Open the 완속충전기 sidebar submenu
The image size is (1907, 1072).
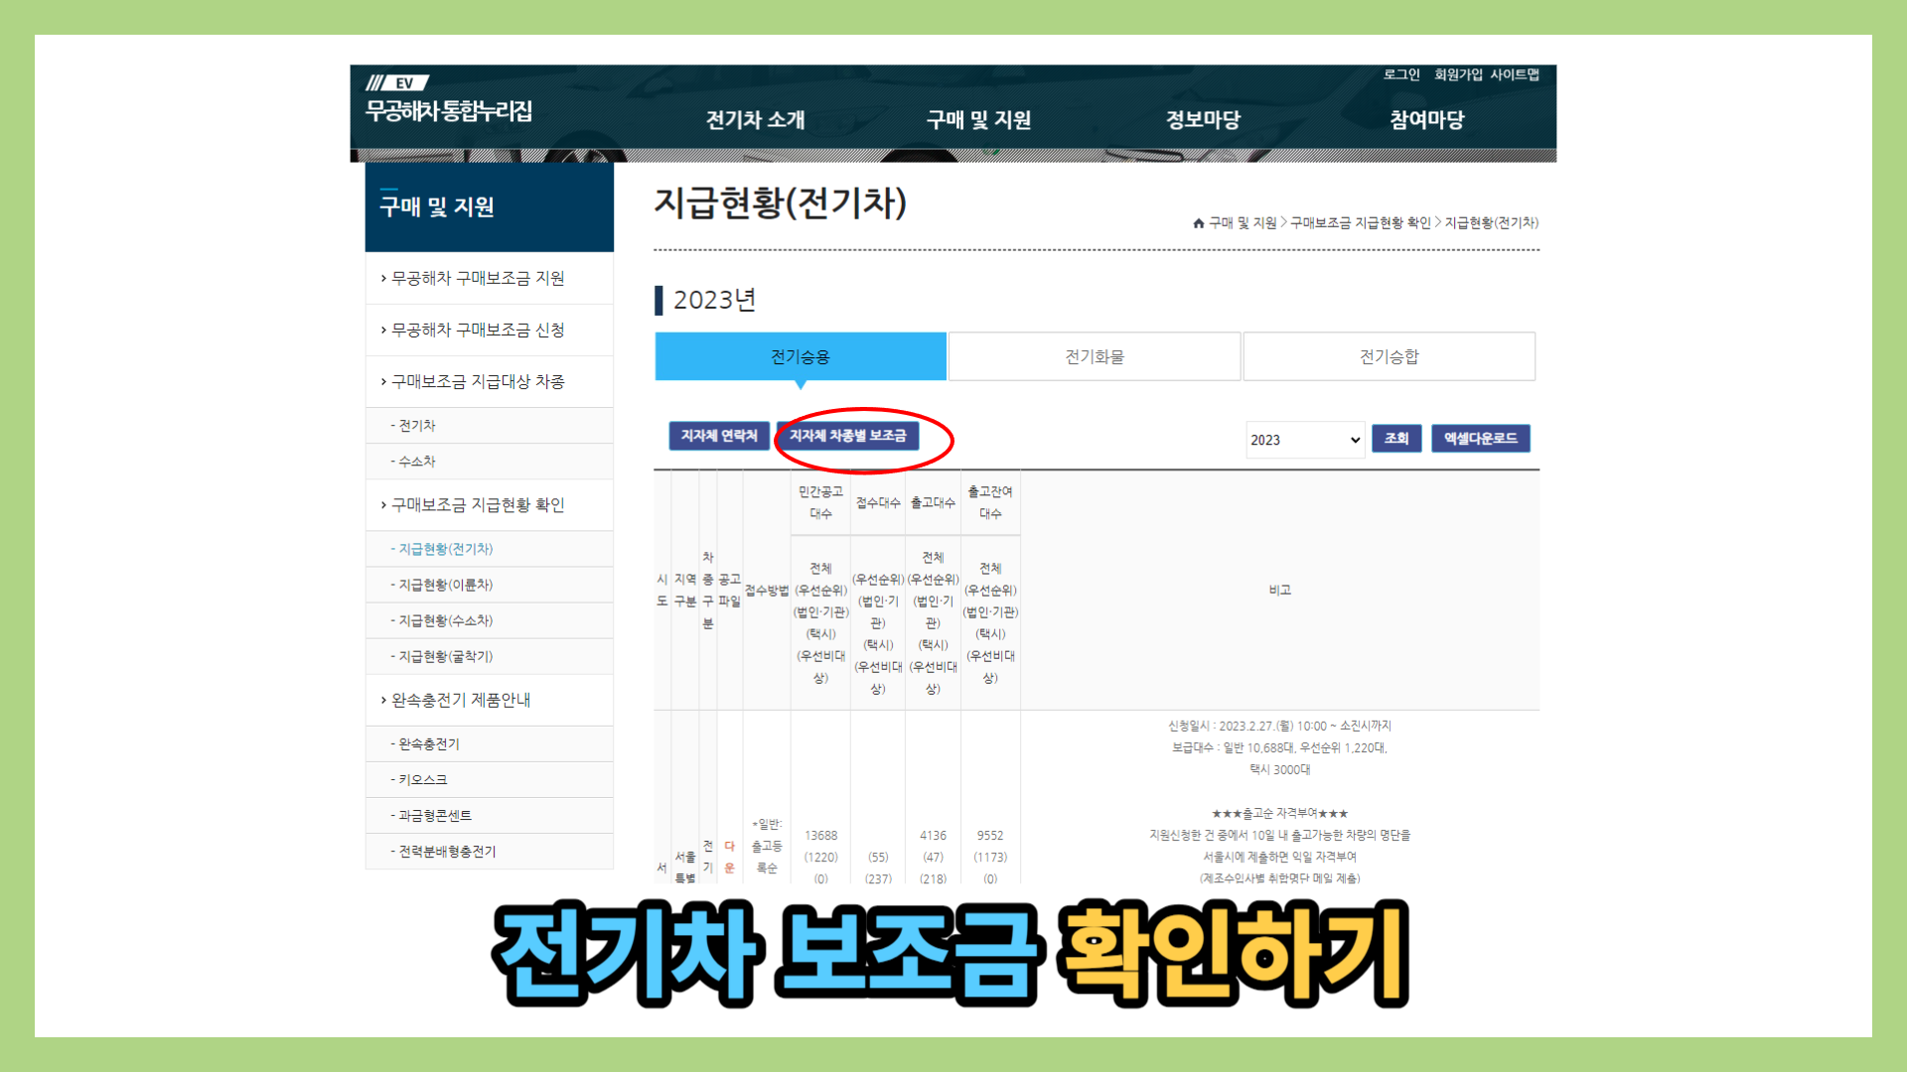coord(490,744)
